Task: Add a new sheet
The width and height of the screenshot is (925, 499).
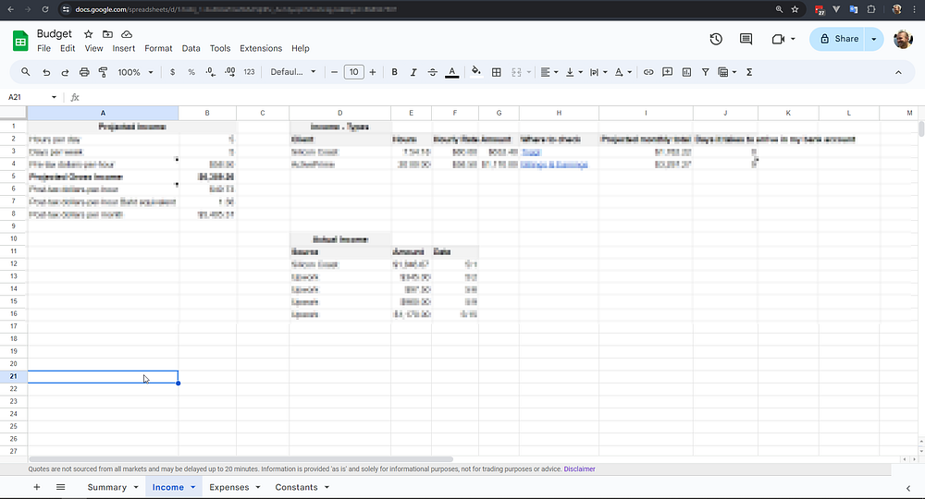Action: (37, 487)
